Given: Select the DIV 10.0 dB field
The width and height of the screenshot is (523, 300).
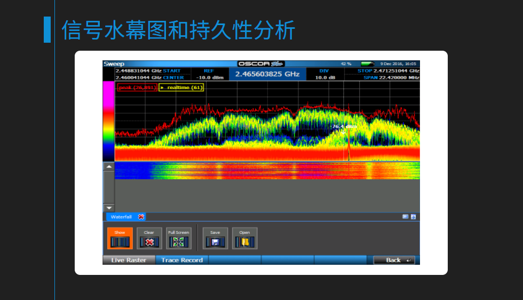Looking at the screenshot, I should tap(324, 74).
